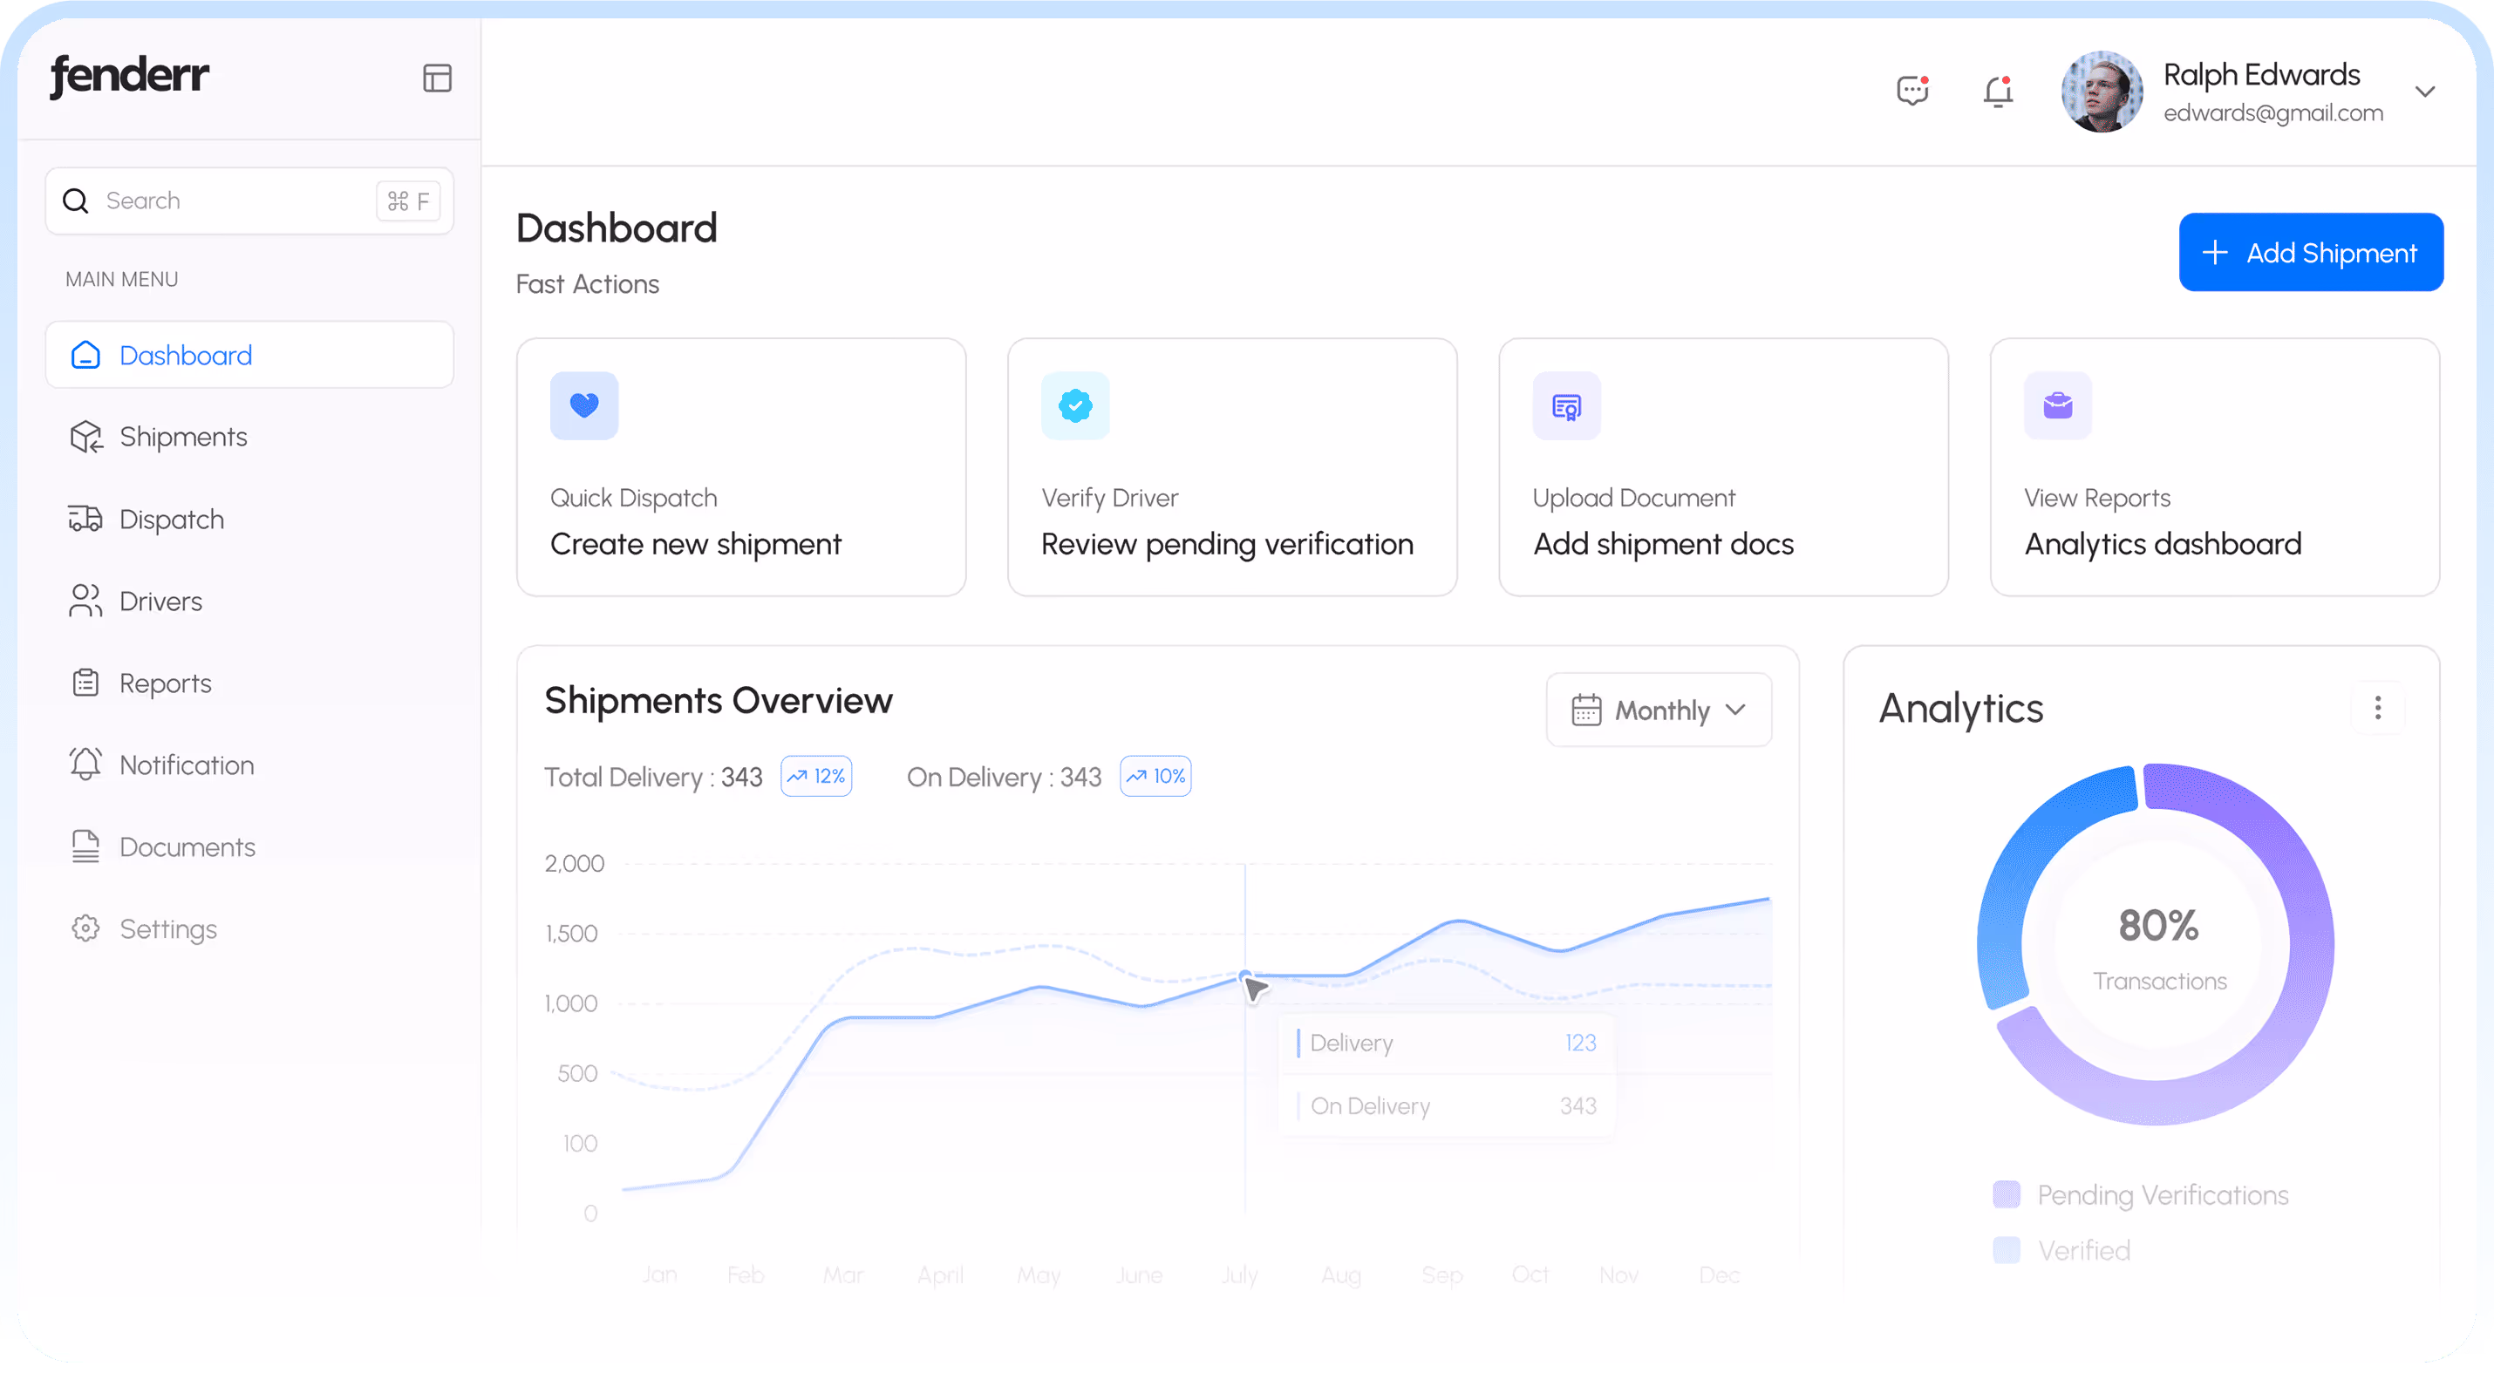Click Create new shipment under Quick Dispatch
Screen dimensions: 2494x1380
coord(696,543)
